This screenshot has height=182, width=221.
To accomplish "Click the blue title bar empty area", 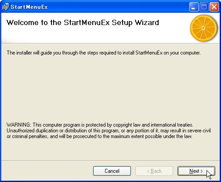I will point(117,7).
